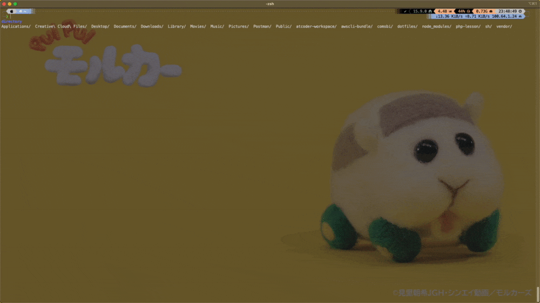Select the awscli-bundle/ completion entry

(357, 26)
